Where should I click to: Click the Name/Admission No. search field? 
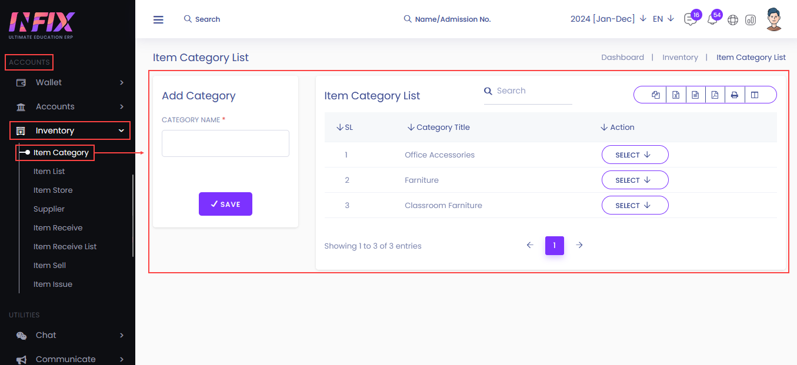(447, 19)
